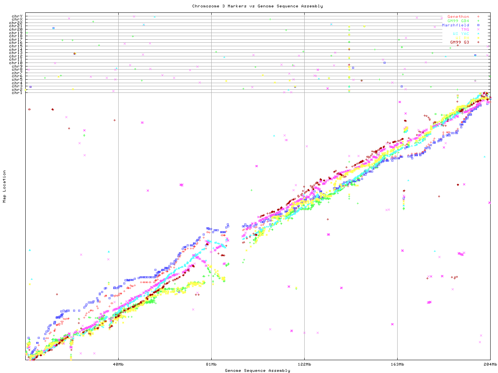Select the Marshfield legend label

coord(455,25)
